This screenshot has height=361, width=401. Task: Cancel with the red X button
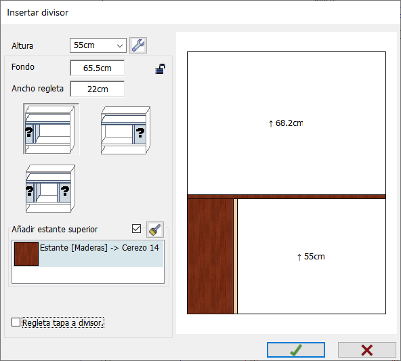pos(367,349)
